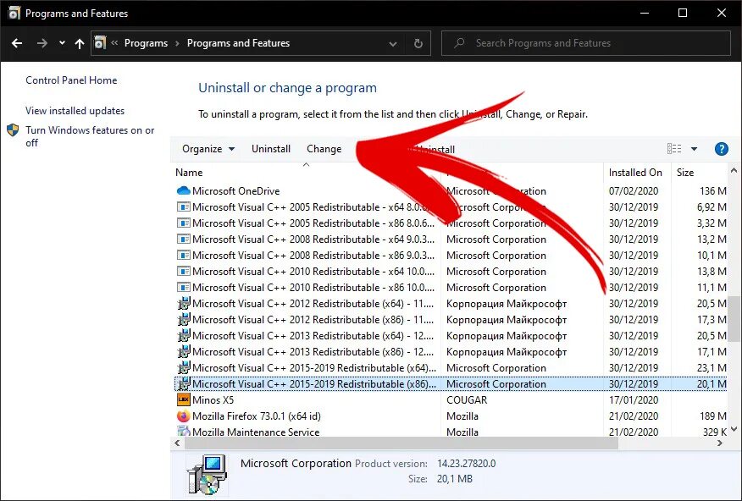
Task: Click vertical scrollbar down arrow
Action: pyautogui.click(x=734, y=429)
